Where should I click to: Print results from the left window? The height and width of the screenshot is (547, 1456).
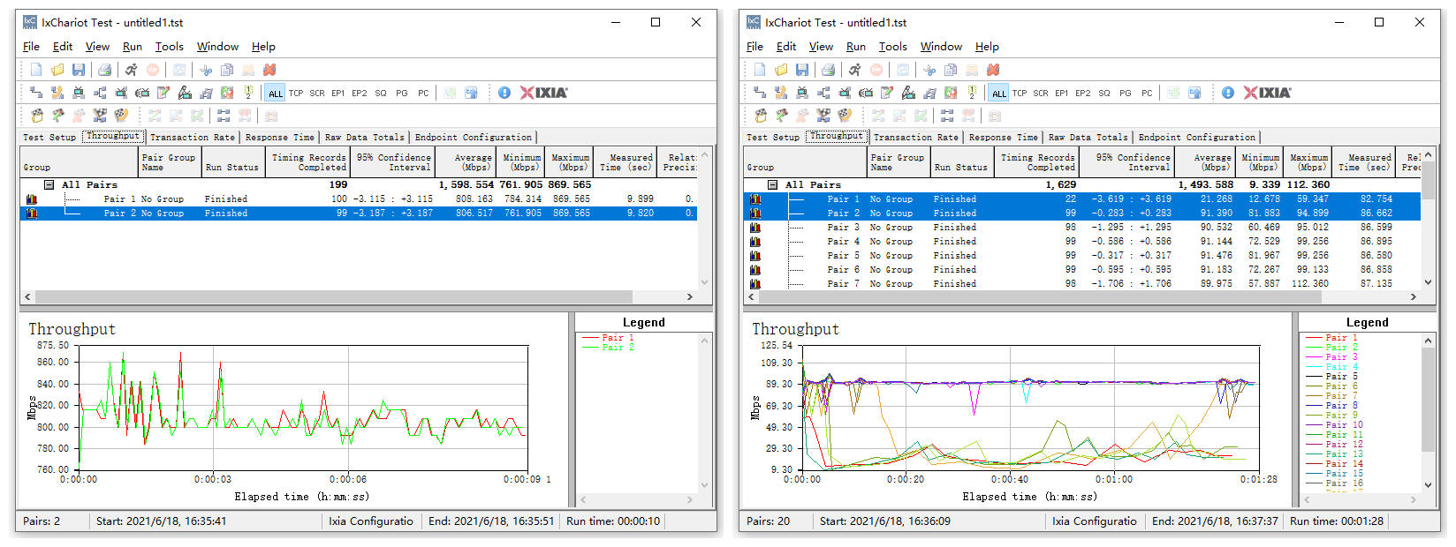104,70
